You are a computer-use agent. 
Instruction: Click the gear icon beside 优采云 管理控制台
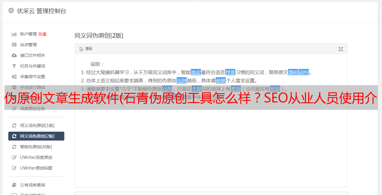pos(11,11)
